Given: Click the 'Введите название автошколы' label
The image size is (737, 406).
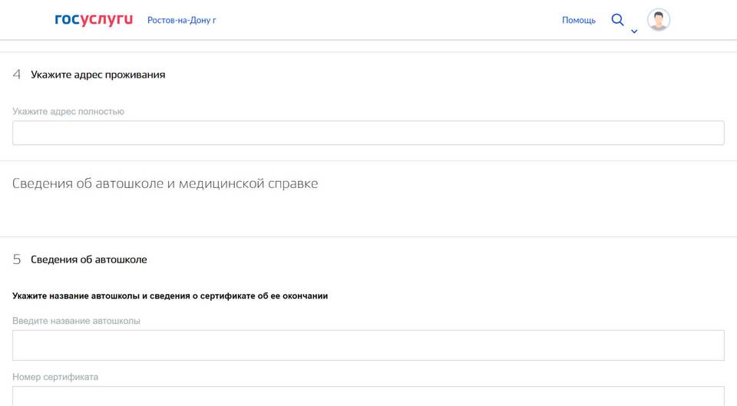Looking at the screenshot, I should (x=76, y=321).
